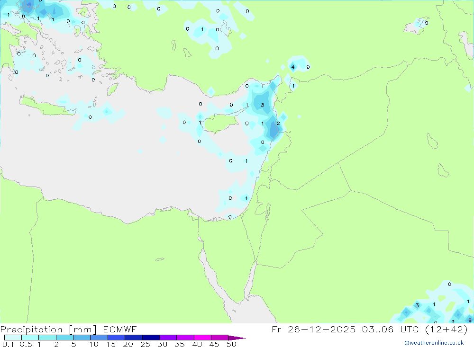
Task: Click the 0.5–1 mm legend color box
Action: pos(30,338)
